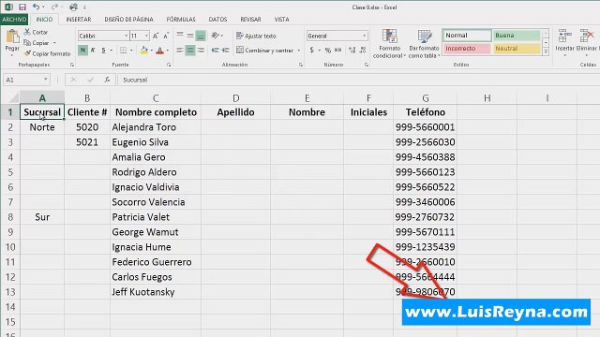The height and width of the screenshot is (337, 600).
Task: Click the Save icon in quick access toolbar
Action: coord(22,7)
